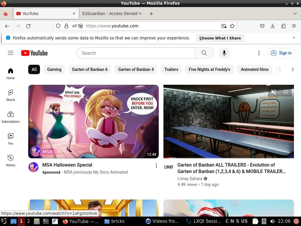Select the Trailers filter chip
The image size is (301, 226).
[x=171, y=69]
